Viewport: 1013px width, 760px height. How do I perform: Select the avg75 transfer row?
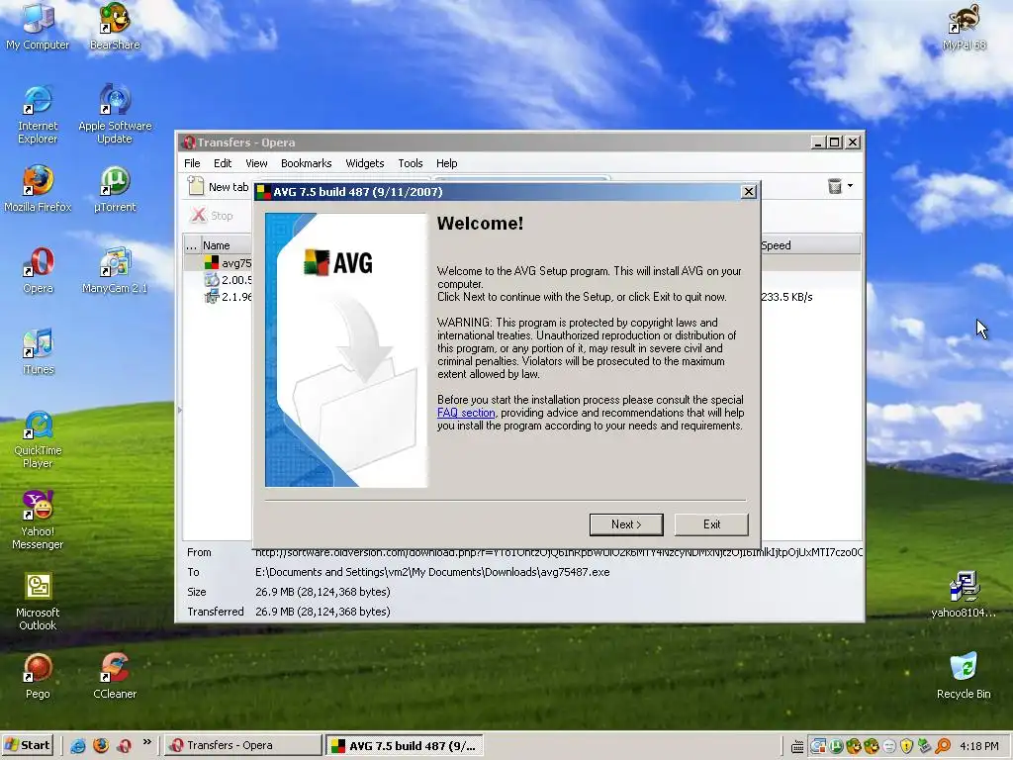coord(227,263)
